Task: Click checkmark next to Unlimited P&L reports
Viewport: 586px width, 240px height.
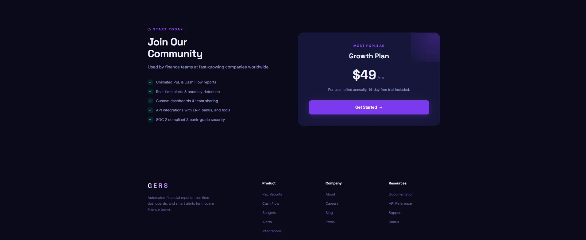Action: [x=150, y=82]
